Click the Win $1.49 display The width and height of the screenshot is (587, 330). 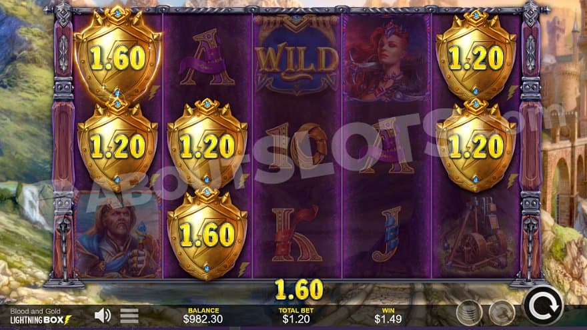click(388, 316)
